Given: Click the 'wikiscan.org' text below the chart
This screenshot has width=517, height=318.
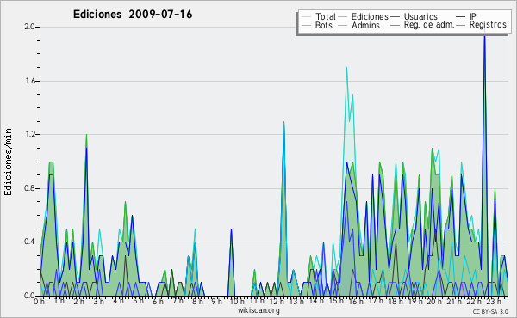Looking at the screenshot, I should click(x=258, y=310).
